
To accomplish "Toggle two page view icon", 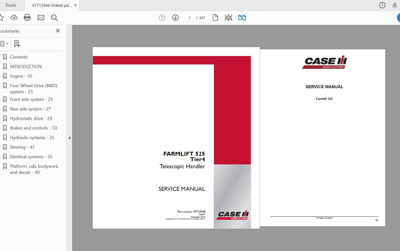I will 242,18.
